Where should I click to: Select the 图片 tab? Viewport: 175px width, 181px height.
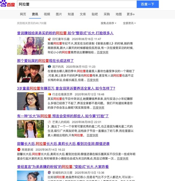click(59, 14)
